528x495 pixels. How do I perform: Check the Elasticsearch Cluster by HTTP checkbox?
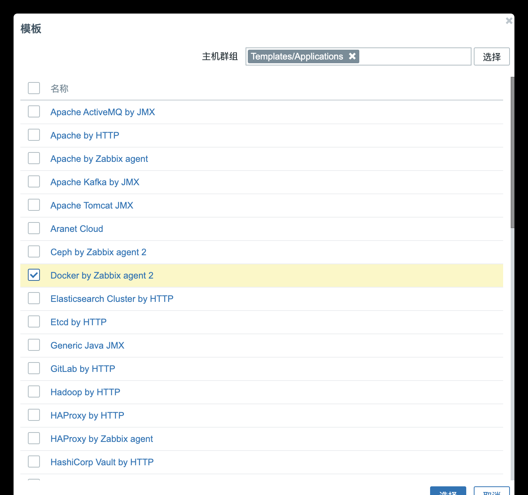(x=34, y=298)
